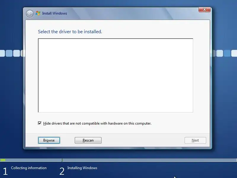237x178 pixels.
Task: Close the Install Windows dialog
Action: click(x=204, y=9)
